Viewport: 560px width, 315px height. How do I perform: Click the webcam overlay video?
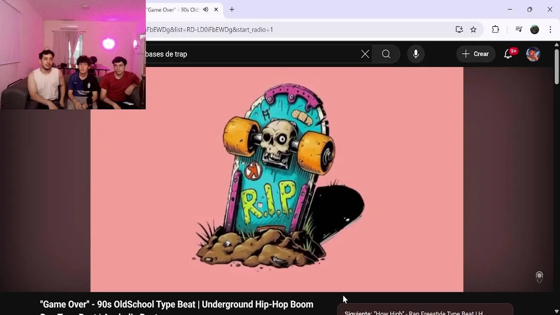pos(73,55)
